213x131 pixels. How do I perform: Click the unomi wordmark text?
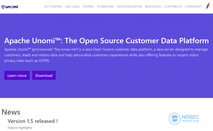[12, 7]
